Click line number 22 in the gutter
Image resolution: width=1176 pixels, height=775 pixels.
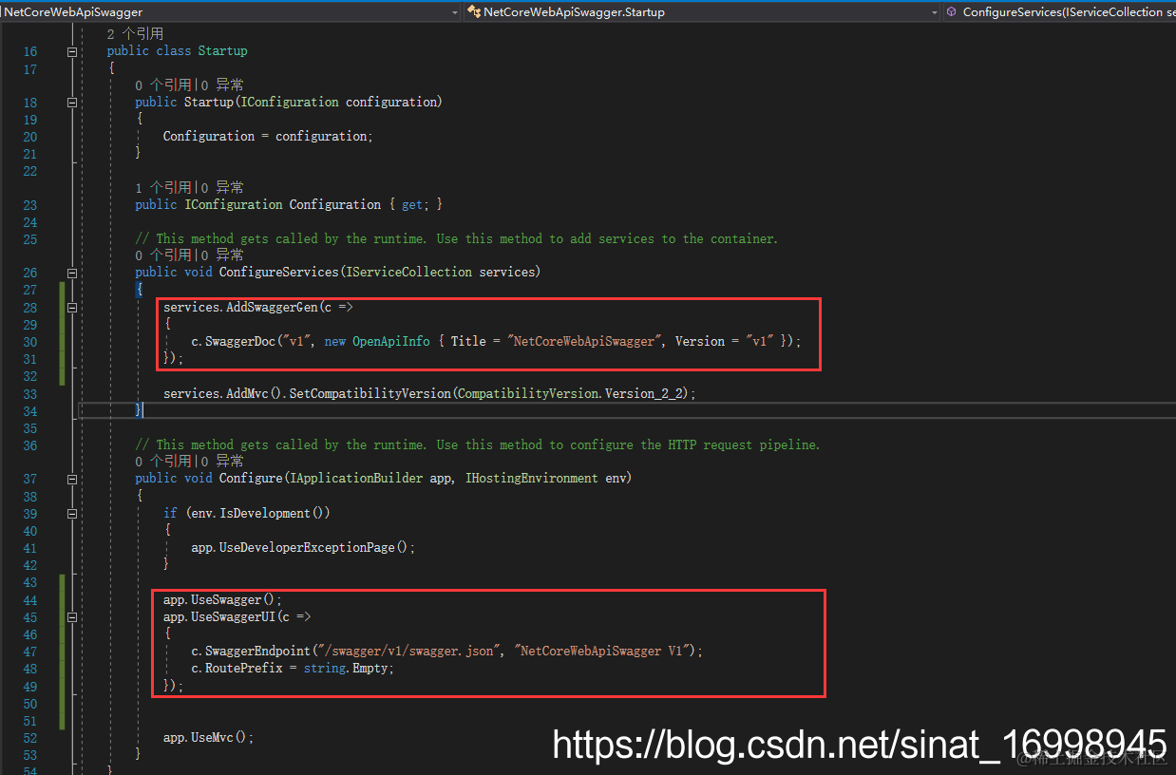click(30, 171)
